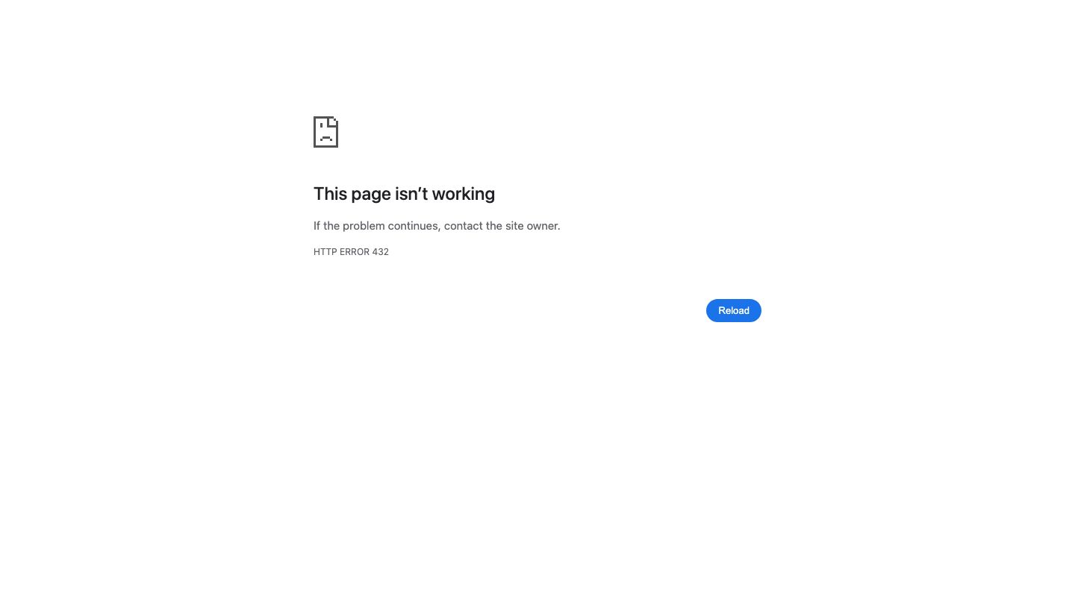The height and width of the screenshot is (604, 1075).
Task: Click the "This page isn't working" heading
Action: click(404, 194)
